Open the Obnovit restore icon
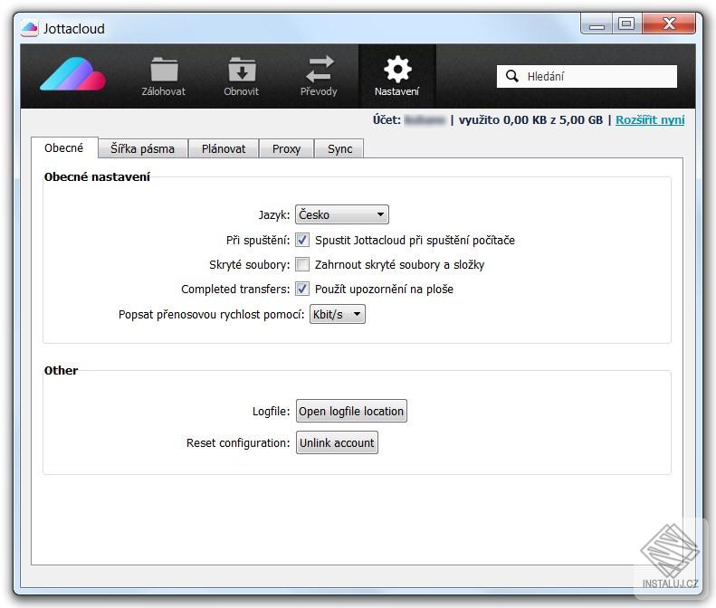Viewport: 716px width, 608px height. tap(242, 70)
